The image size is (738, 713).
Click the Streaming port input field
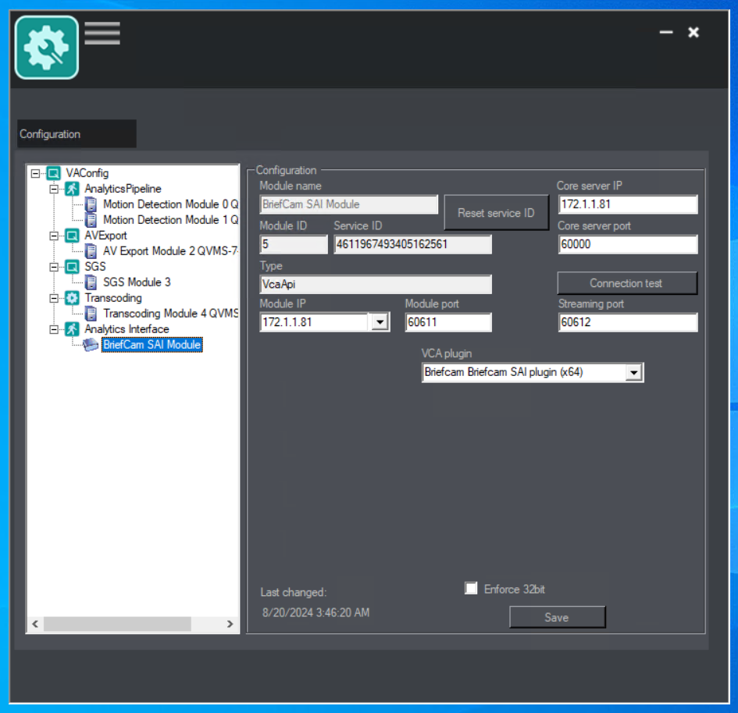628,322
